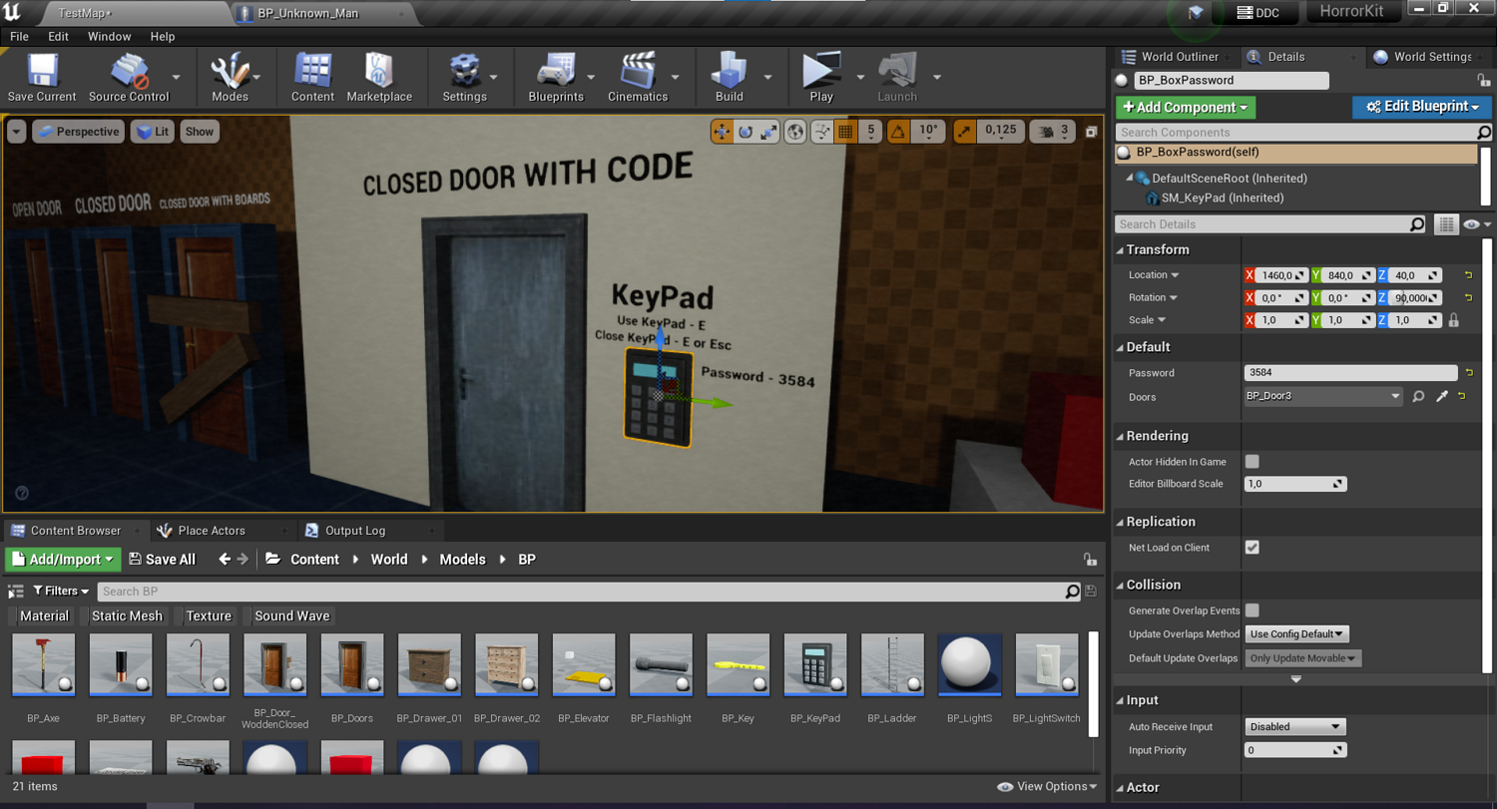
Task: Navigate back in Content Browser
Action: point(225,560)
